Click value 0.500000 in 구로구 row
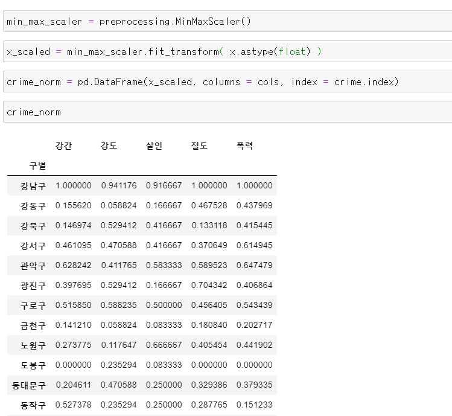The image size is (452, 416). click(x=164, y=305)
